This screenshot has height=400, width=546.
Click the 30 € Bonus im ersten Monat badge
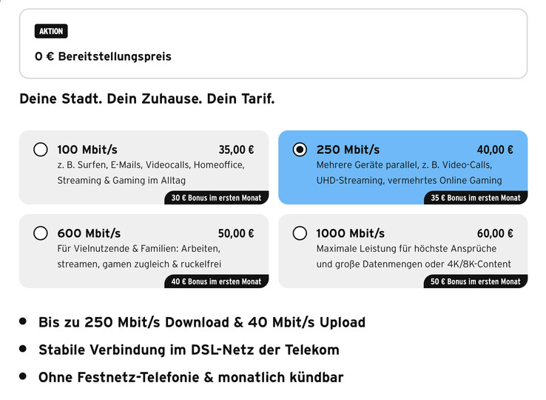point(216,198)
